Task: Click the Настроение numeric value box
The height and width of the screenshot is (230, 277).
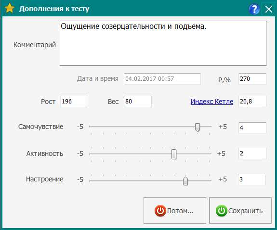Action: tap(252, 179)
